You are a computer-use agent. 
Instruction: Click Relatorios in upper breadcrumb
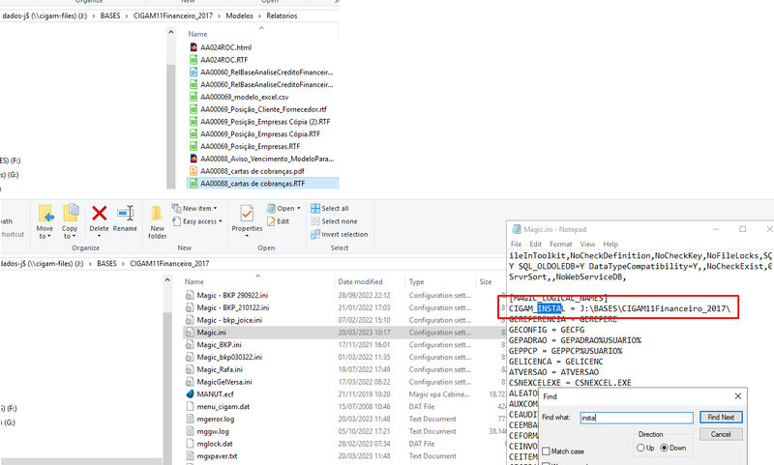pos(282,15)
